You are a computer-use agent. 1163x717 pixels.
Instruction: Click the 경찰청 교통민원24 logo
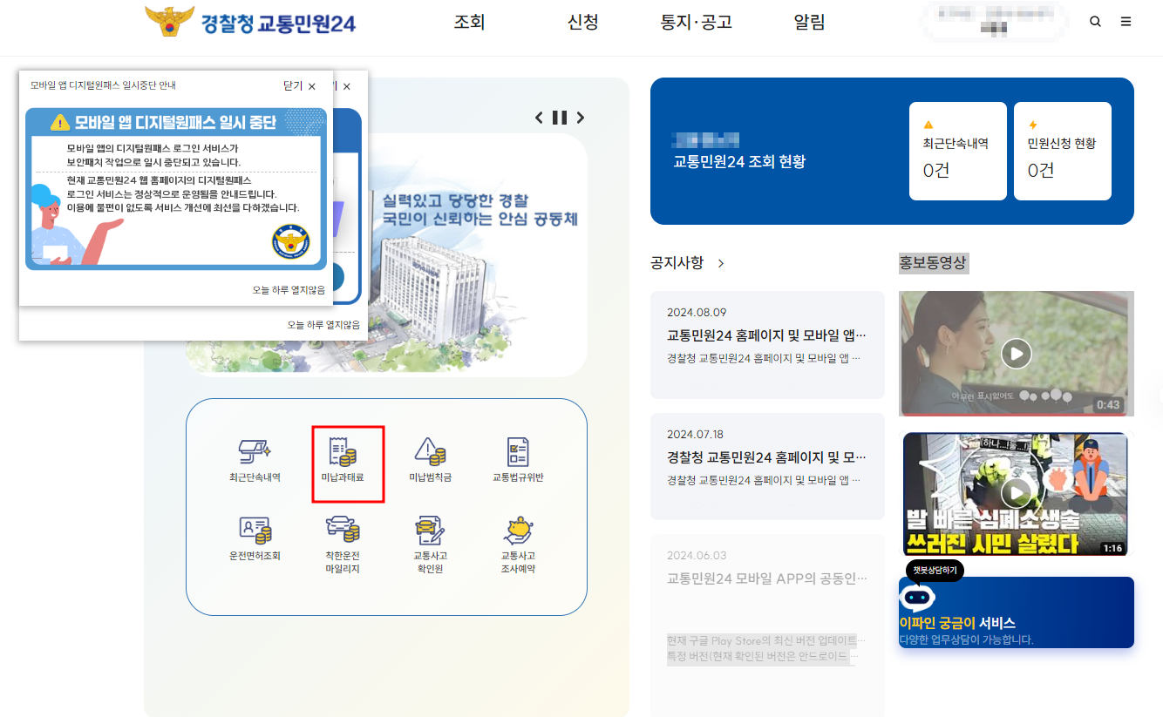pyautogui.click(x=250, y=23)
